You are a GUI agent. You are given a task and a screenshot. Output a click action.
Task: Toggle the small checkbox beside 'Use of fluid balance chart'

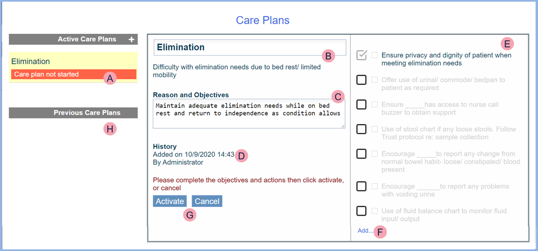(375, 211)
